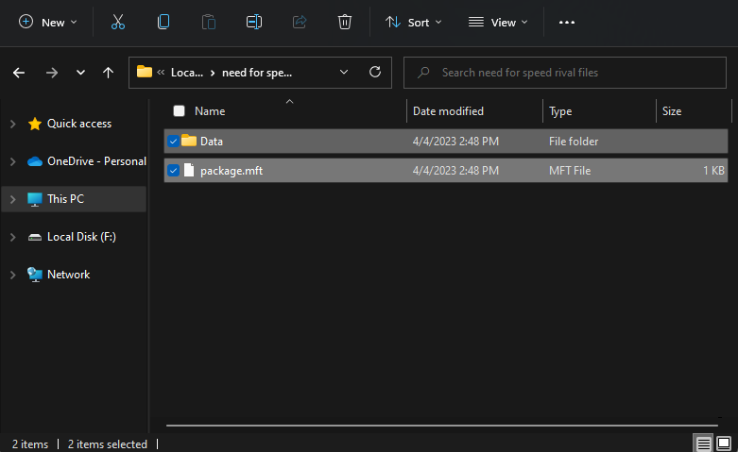The image size is (738, 452).
Task: Click the Quick access star icon
Action: [x=34, y=124]
